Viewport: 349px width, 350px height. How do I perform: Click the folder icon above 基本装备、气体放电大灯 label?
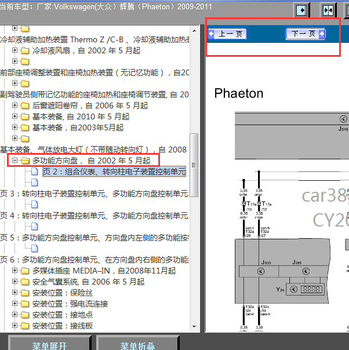pyautogui.click(x=25, y=138)
